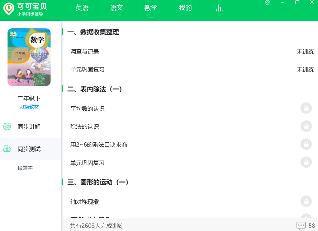Switch to the 语文 tab
The image size is (318, 231).
(x=117, y=8)
